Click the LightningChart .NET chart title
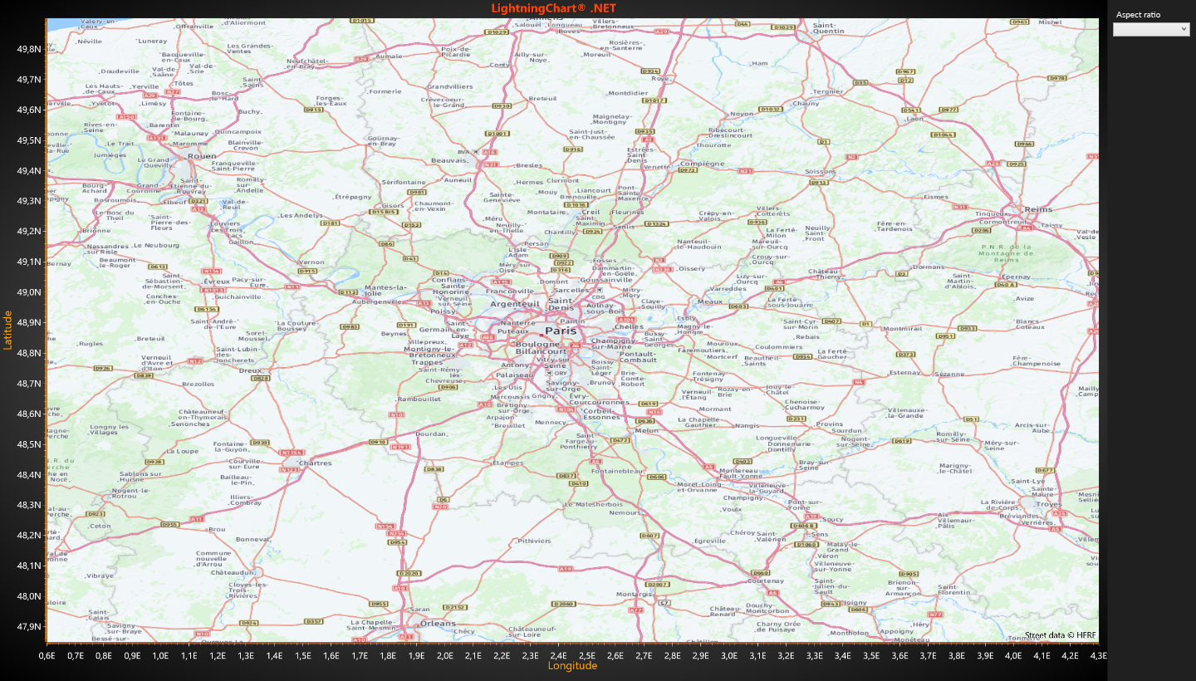 click(553, 8)
